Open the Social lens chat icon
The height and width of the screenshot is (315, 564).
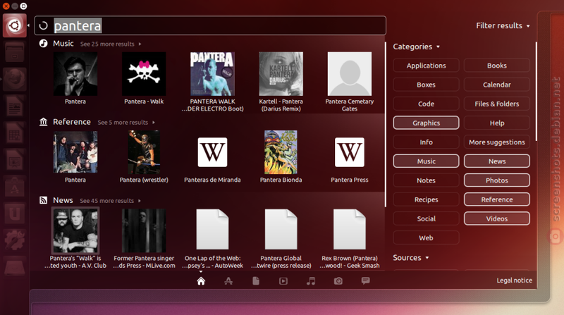(365, 281)
